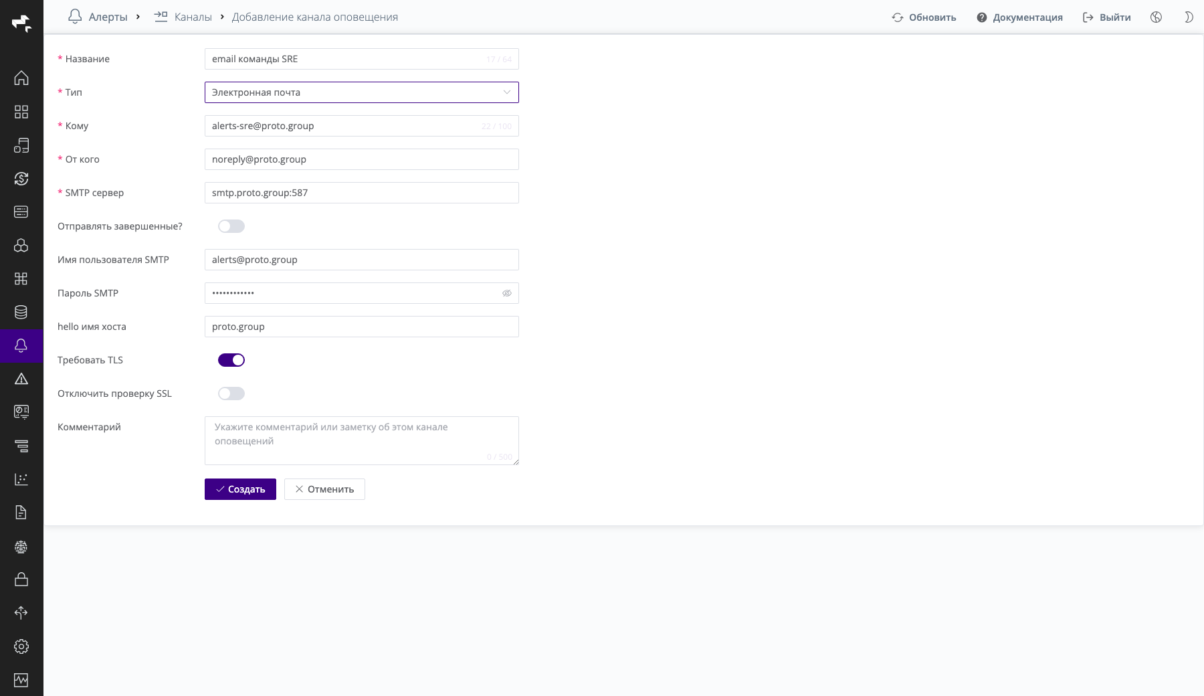Open the branching arrows routing sidebar icon

click(21, 613)
